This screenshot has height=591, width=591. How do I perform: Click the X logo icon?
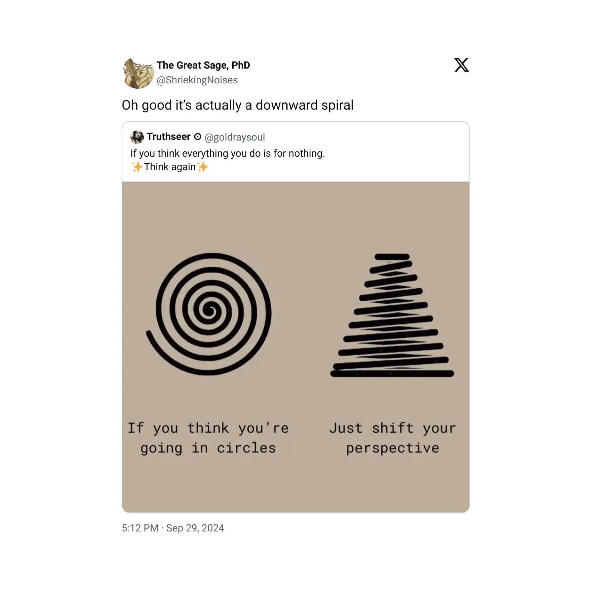462,65
